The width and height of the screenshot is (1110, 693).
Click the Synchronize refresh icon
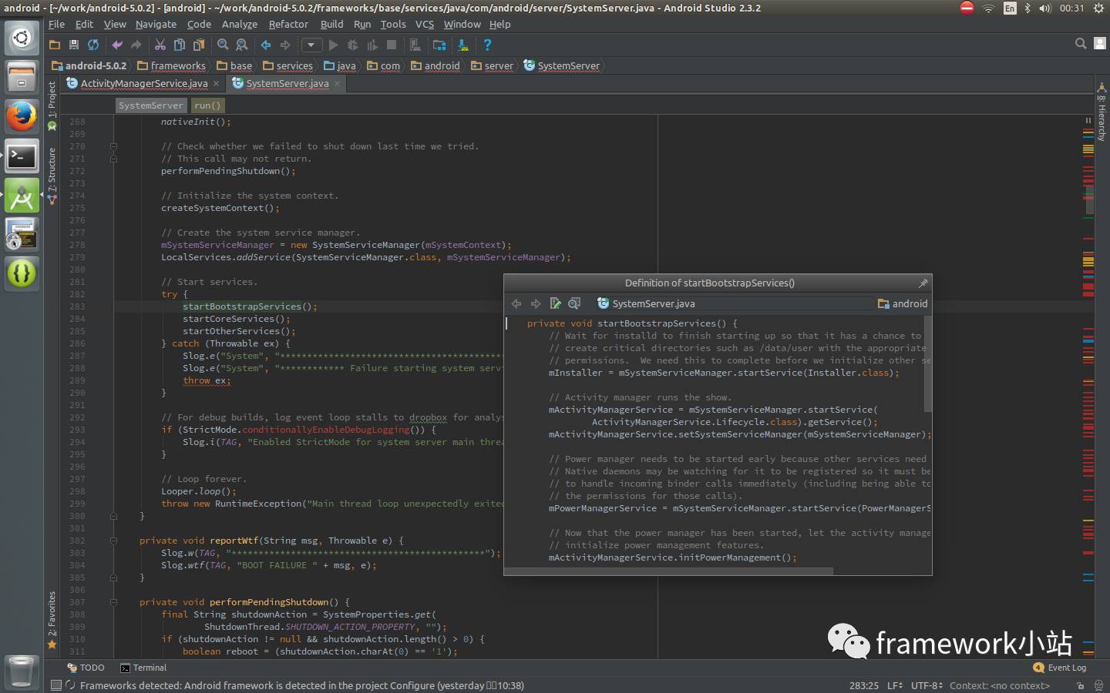pyautogui.click(x=93, y=45)
